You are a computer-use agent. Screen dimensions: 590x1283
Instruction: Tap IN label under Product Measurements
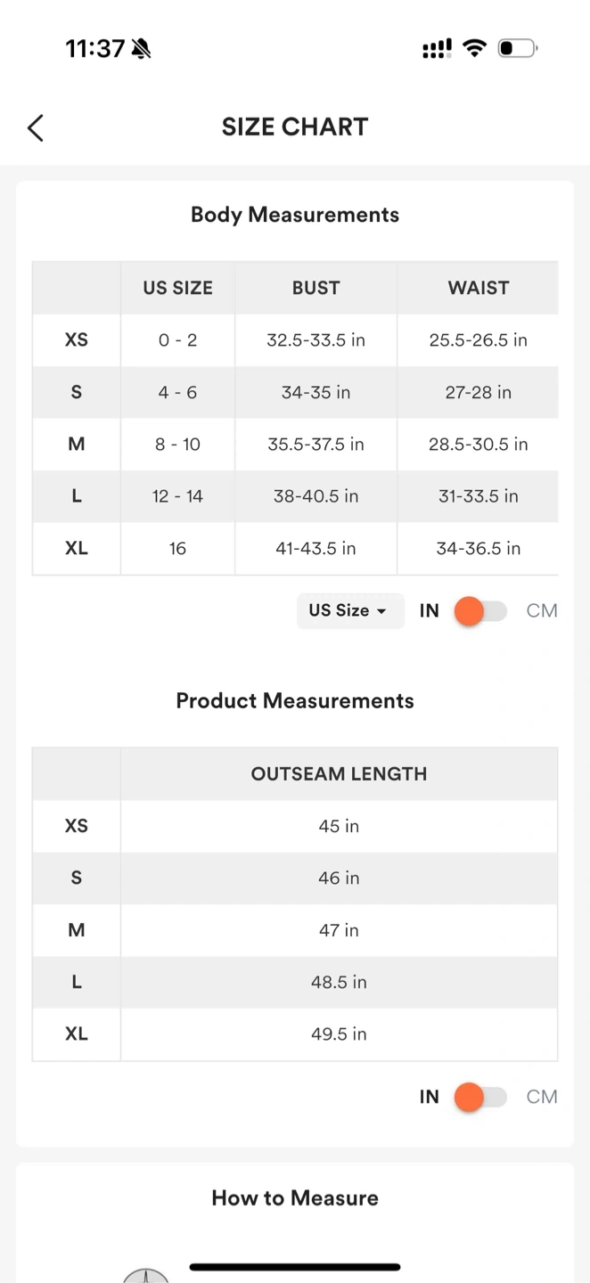430,1097
